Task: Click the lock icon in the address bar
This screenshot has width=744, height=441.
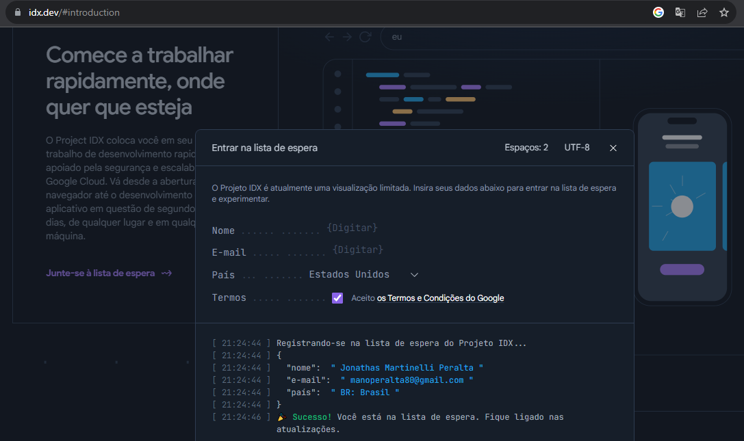Action: click(18, 12)
